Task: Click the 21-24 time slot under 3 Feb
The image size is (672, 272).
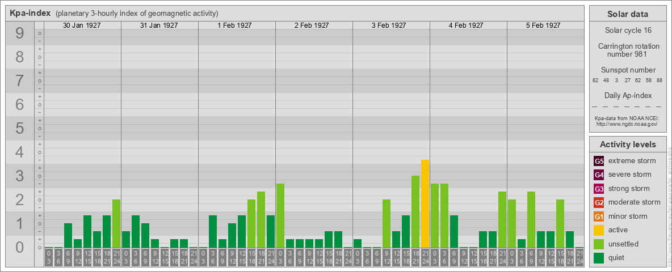Action: [x=425, y=257]
